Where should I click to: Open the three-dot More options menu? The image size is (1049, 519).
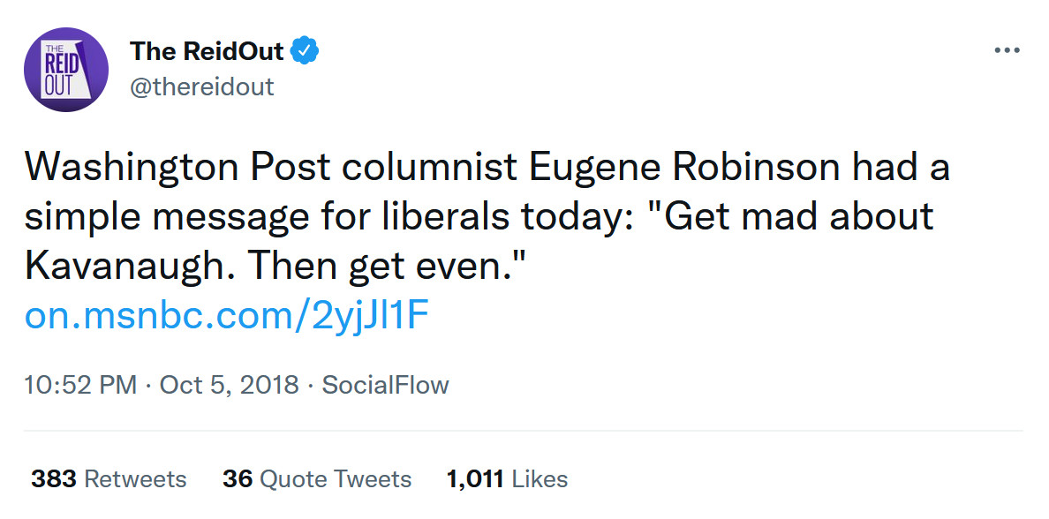coord(1007,51)
